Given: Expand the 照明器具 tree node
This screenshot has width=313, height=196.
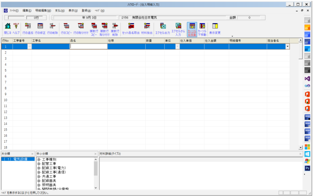Looking at the screenshot, I should pos(39,185).
